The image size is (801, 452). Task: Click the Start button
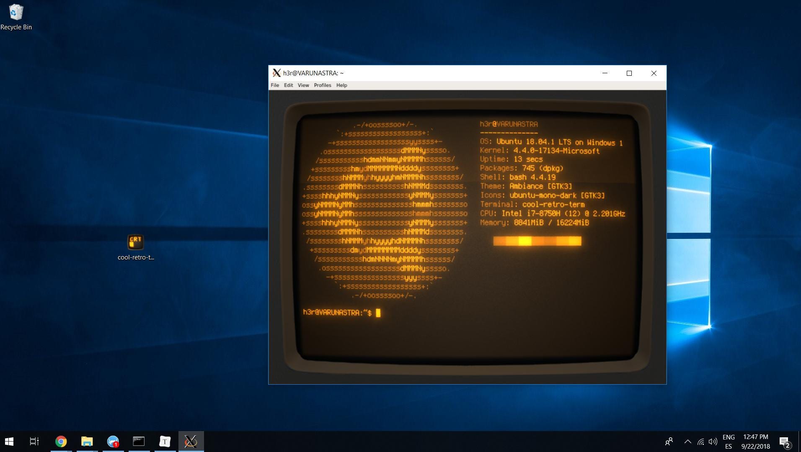pyautogui.click(x=8, y=441)
